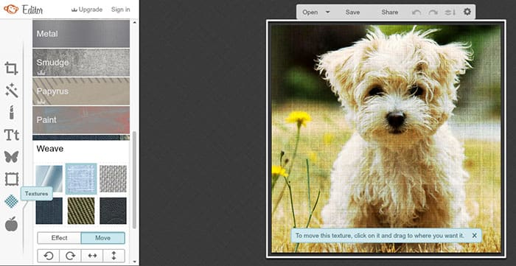Open the Frames square icon
This screenshot has height=266, width=516.
click(x=12, y=179)
